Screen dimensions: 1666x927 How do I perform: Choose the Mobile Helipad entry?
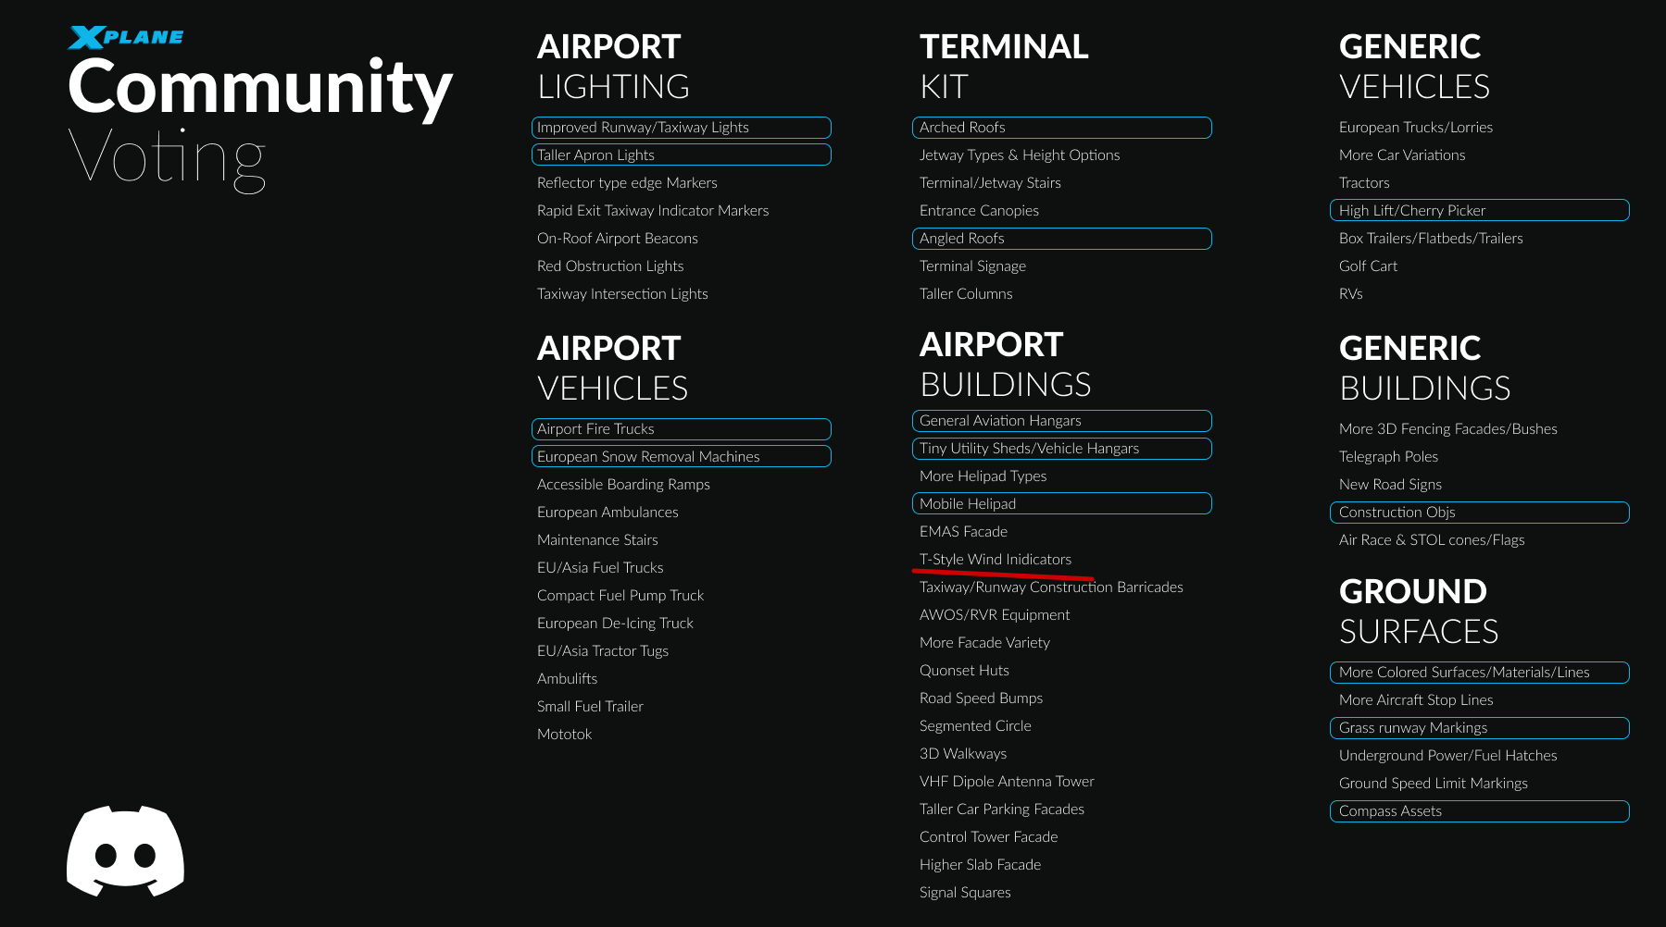(x=1061, y=503)
